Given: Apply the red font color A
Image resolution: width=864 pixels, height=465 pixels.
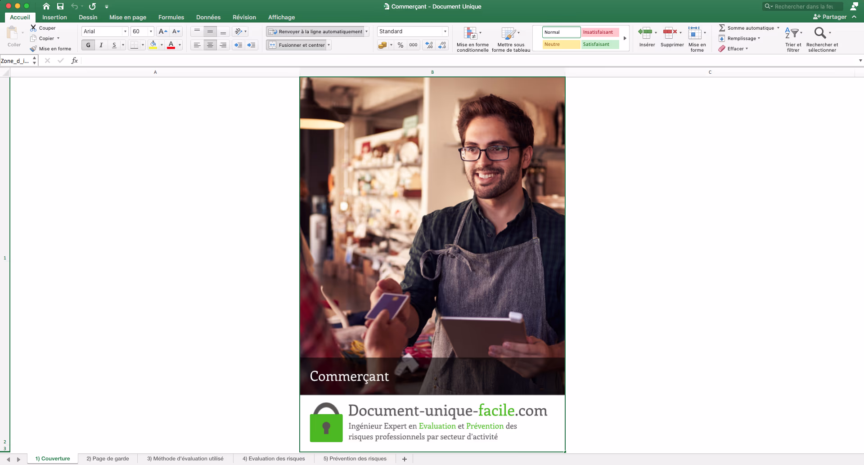Looking at the screenshot, I should [171, 45].
